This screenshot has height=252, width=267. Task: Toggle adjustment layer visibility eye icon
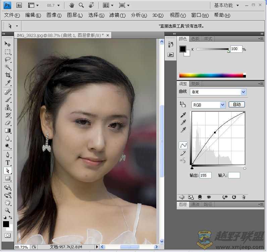209,197
